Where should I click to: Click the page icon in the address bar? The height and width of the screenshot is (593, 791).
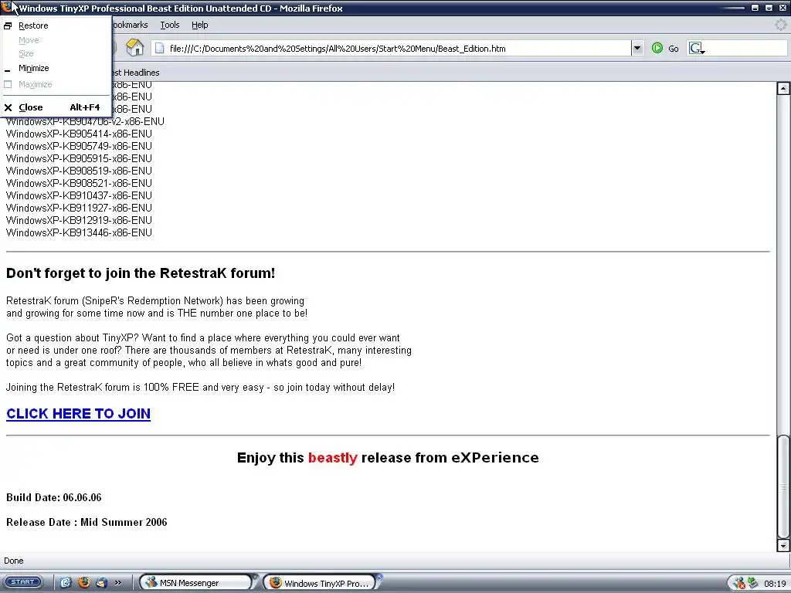(159, 49)
